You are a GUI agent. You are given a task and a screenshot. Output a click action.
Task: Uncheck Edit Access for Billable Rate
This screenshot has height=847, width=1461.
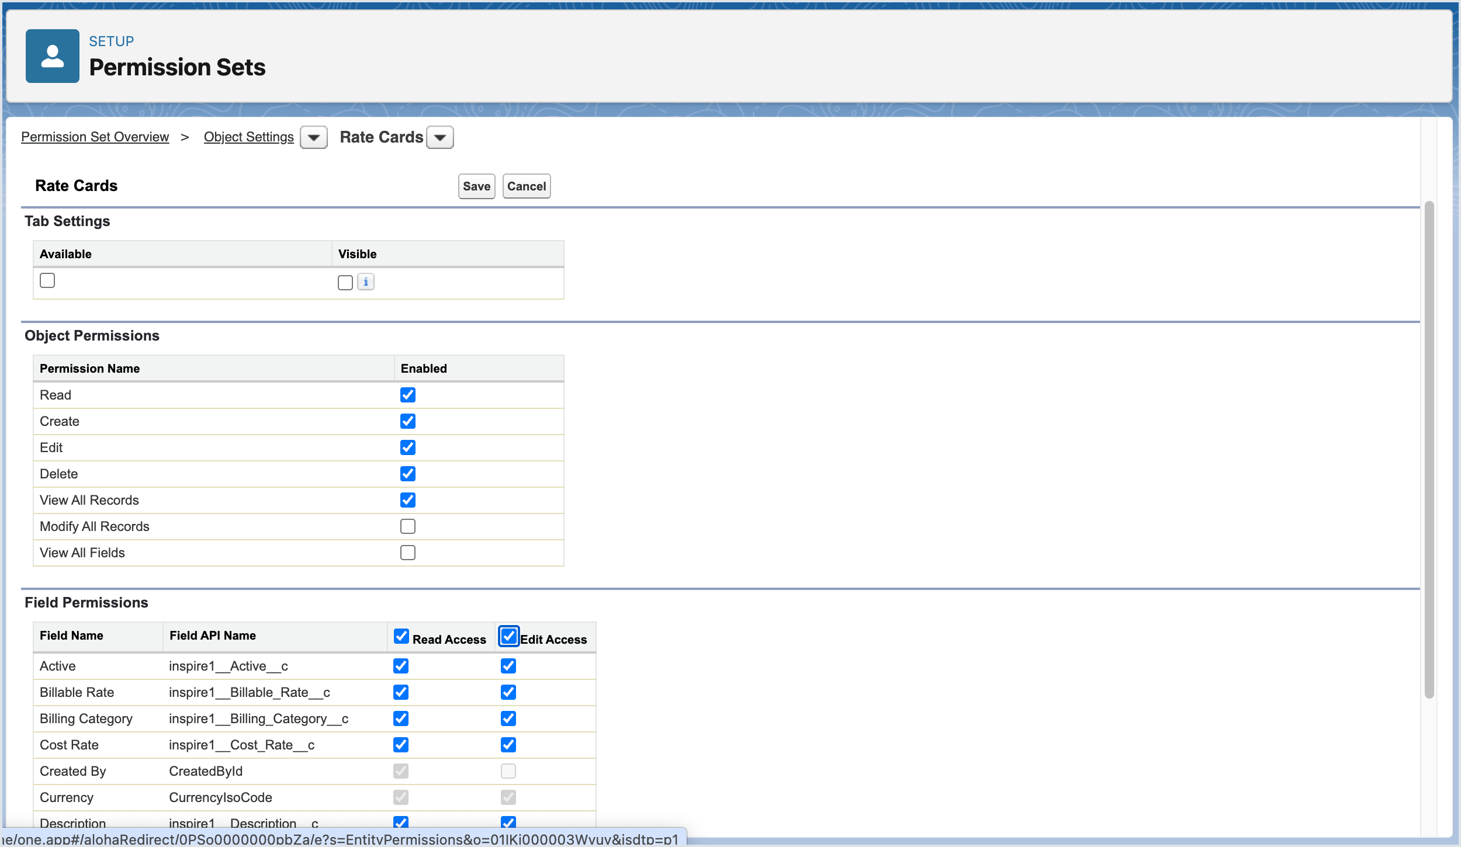coord(508,692)
